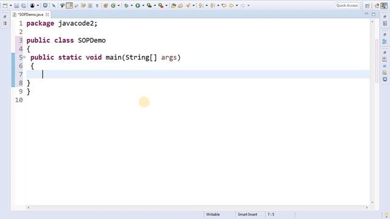This screenshot has width=390, height=219.
Task: Click the New file wizard icon
Action: (5, 5)
